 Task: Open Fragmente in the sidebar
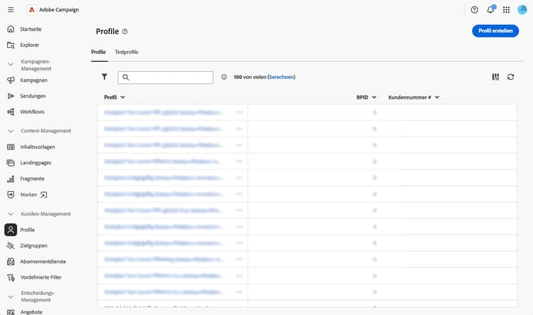32,178
